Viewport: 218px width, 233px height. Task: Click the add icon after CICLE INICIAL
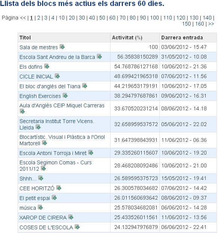click(58, 76)
